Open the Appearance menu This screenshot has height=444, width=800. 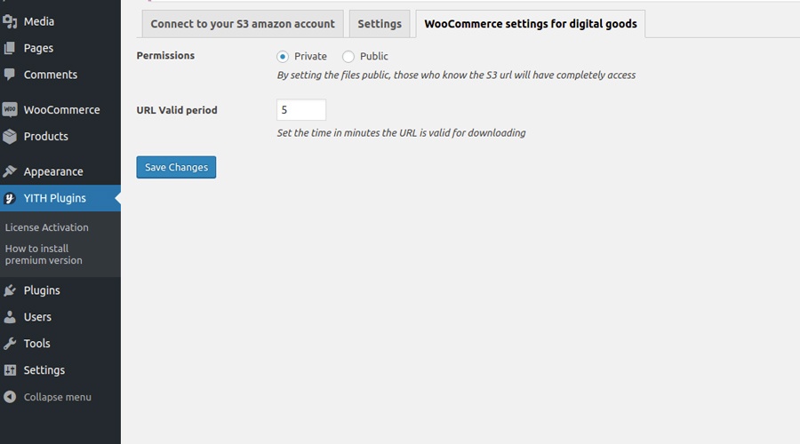pos(60,171)
